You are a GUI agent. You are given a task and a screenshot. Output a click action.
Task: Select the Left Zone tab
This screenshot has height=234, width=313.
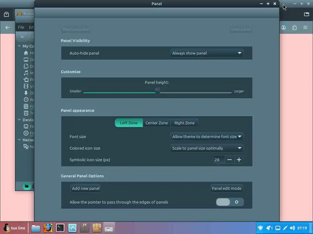129,123
